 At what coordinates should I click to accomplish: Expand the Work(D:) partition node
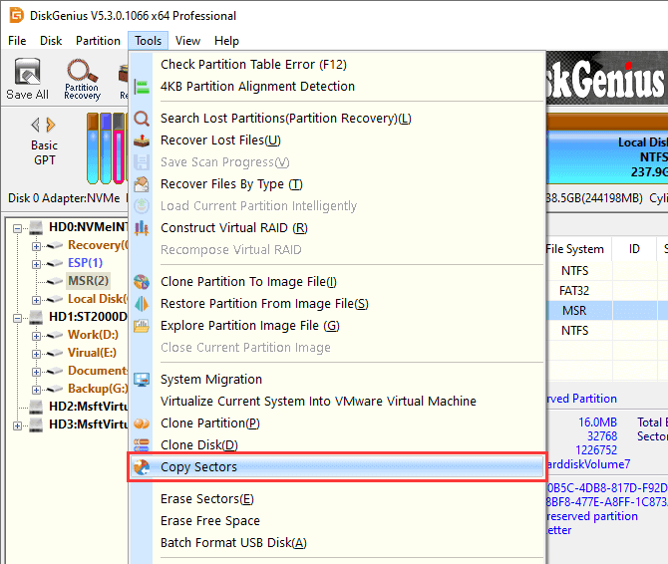click(x=37, y=335)
